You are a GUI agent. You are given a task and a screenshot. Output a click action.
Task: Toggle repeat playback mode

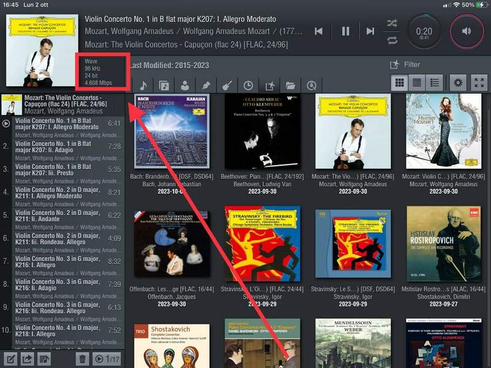(391, 40)
